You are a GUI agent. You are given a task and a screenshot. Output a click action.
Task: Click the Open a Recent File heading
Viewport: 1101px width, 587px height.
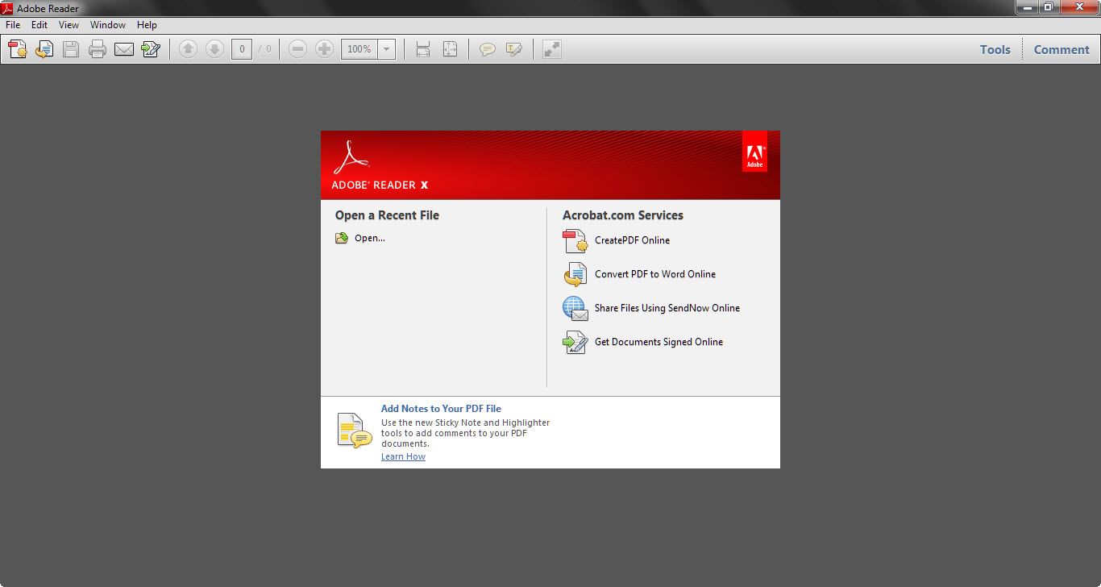pyautogui.click(x=387, y=215)
